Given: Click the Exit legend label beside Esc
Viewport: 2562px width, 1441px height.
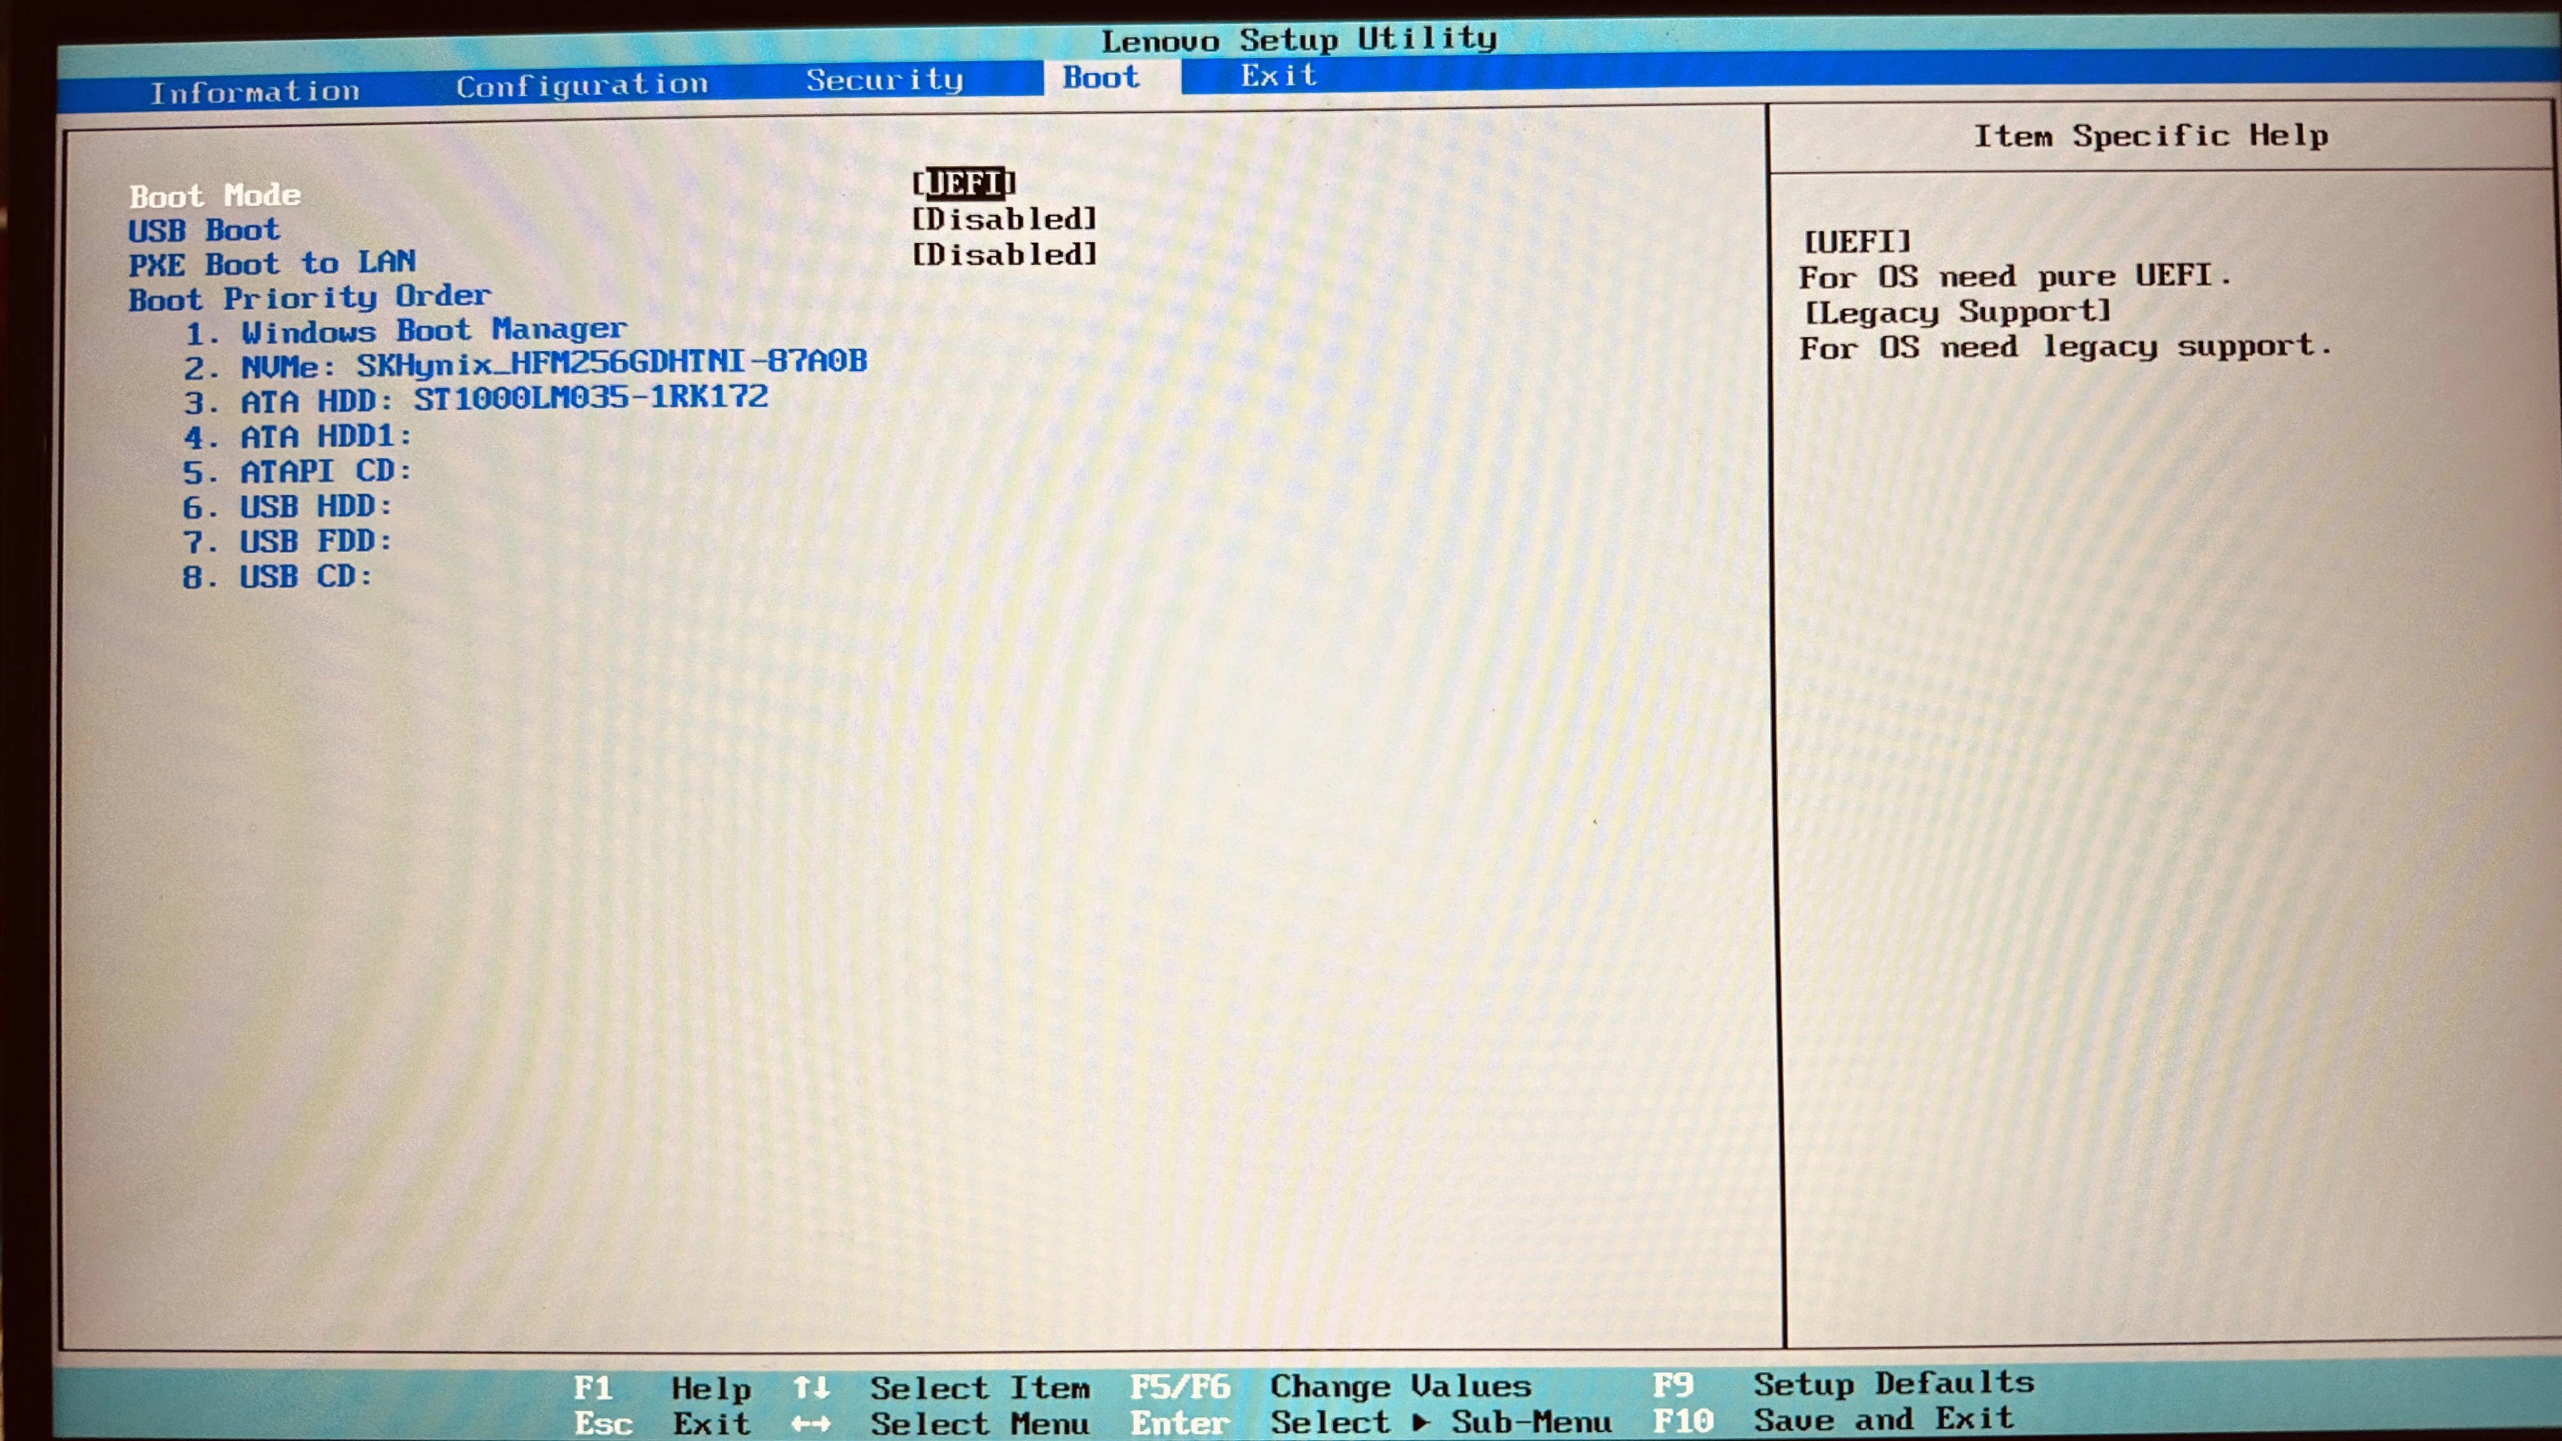Looking at the screenshot, I should [711, 1423].
